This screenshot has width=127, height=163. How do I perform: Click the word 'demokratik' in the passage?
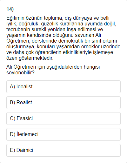coord(71,41)
